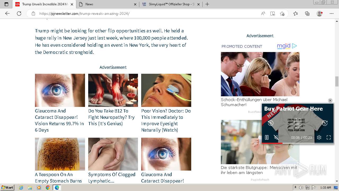
Task: Pause video via center button
Action: [298, 123]
